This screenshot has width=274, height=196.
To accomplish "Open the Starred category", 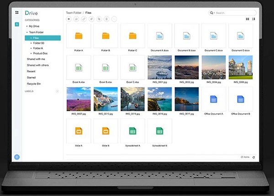I will point(31,77).
